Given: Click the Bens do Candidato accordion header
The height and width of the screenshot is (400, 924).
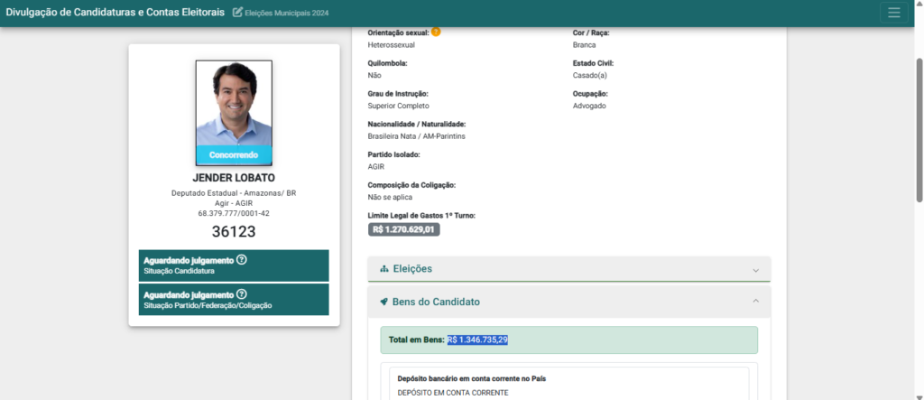Looking at the screenshot, I should (x=569, y=302).
